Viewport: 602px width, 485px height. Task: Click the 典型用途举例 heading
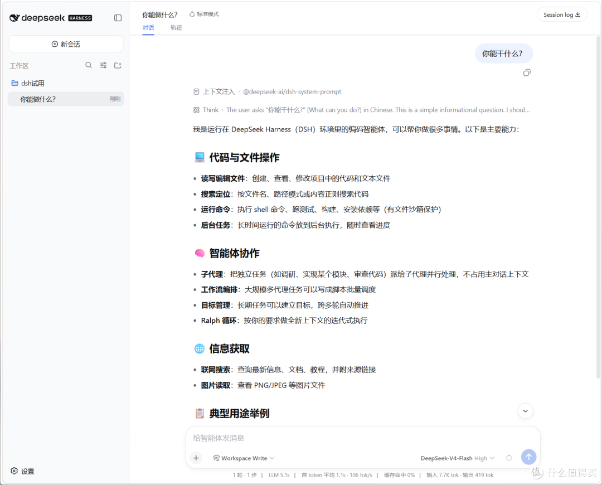click(x=232, y=414)
